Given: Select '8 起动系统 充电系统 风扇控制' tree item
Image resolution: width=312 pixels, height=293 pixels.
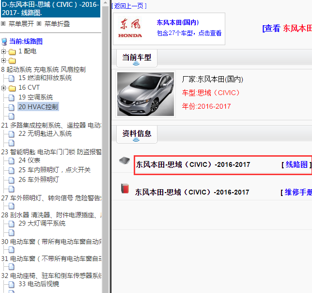Looking at the screenshot, I should point(44,69).
